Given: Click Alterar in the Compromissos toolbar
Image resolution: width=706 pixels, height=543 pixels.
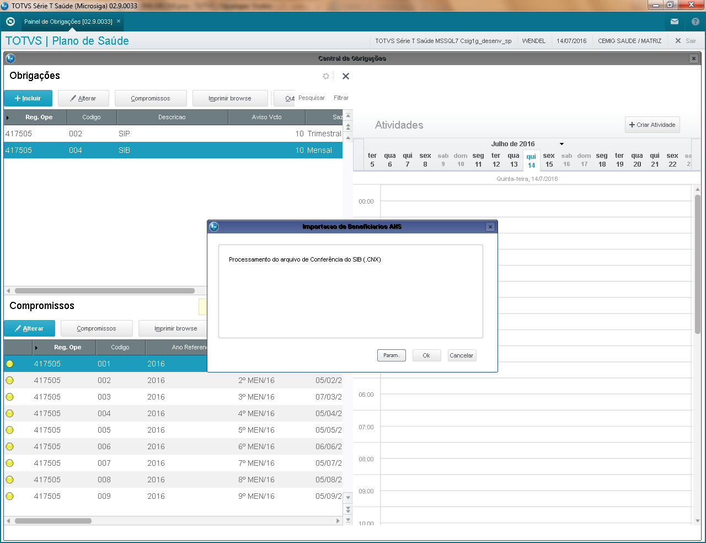Looking at the screenshot, I should 29,328.
